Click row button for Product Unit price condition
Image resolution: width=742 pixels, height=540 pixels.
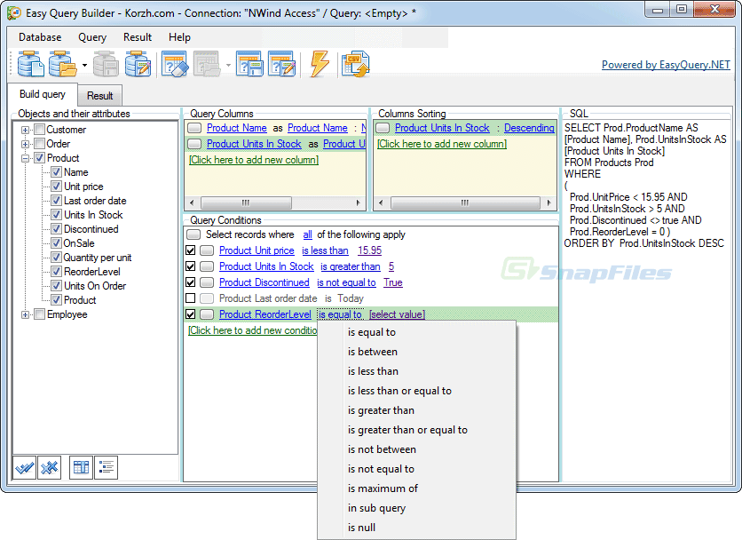tap(207, 250)
